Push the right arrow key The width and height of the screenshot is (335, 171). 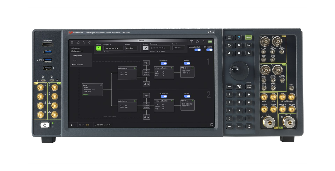[x=248, y=53]
